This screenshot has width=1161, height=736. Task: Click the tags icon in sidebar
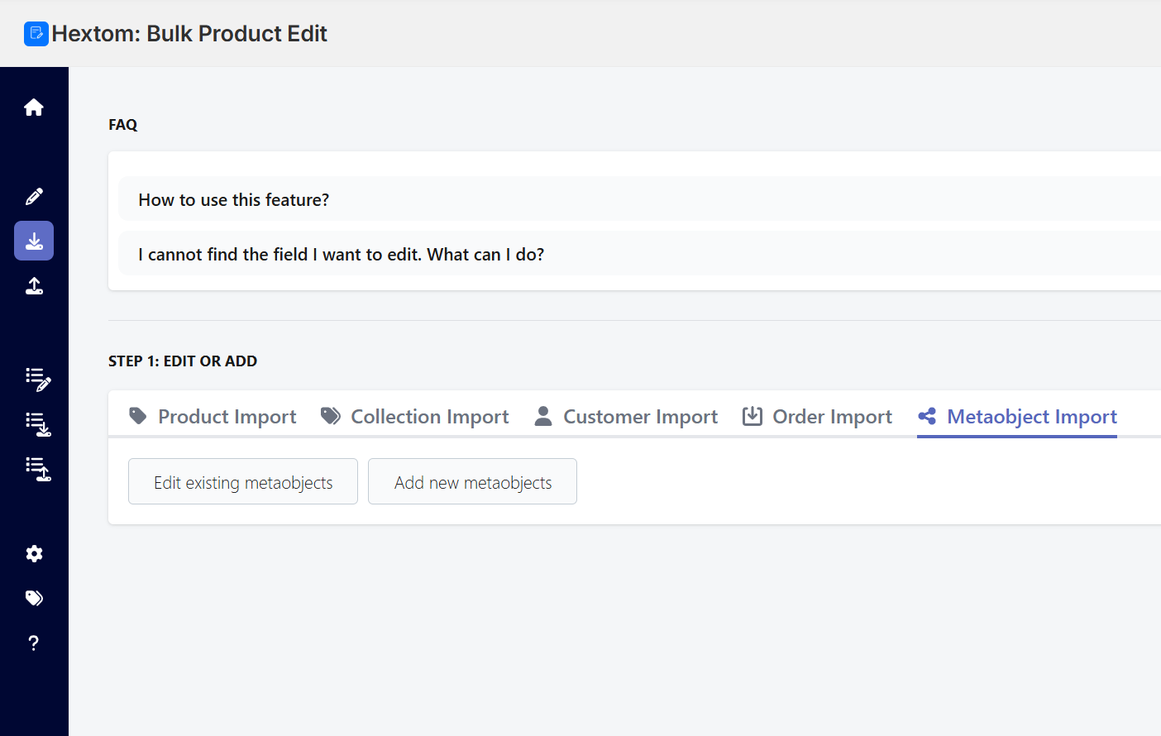[x=34, y=598]
